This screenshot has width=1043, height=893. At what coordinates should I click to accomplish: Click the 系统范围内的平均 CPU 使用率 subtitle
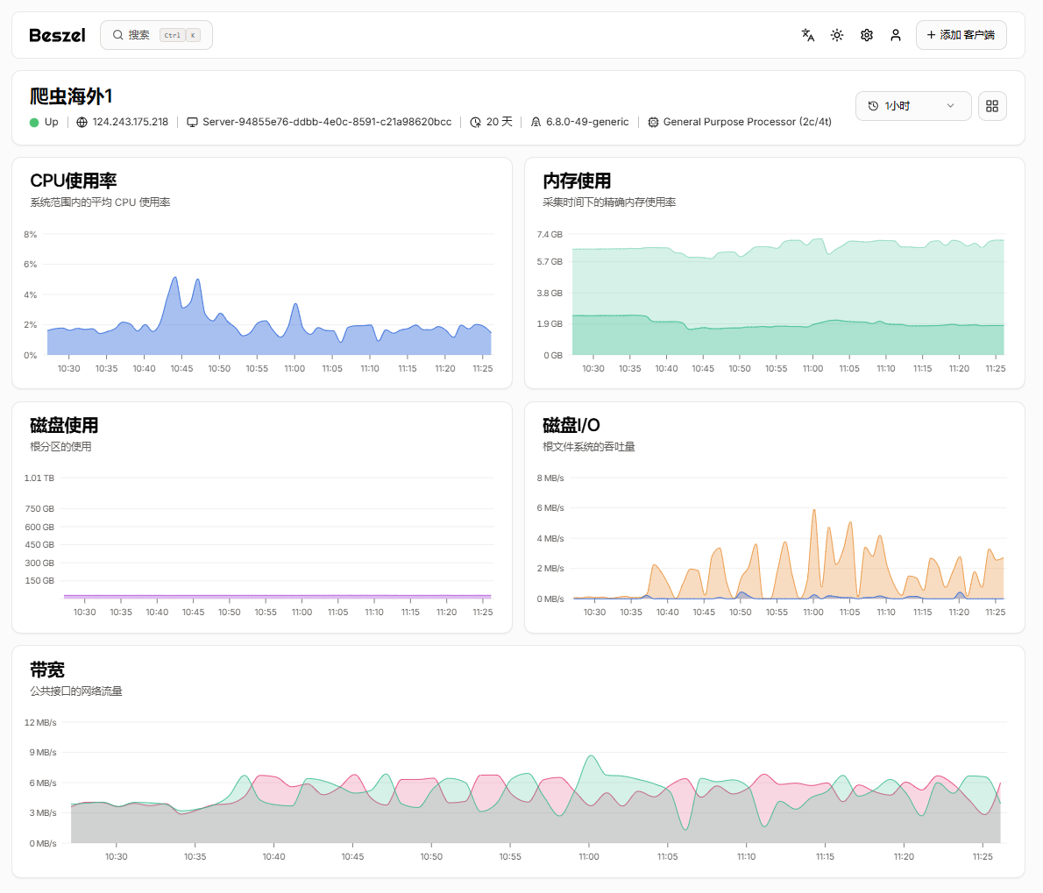100,202
